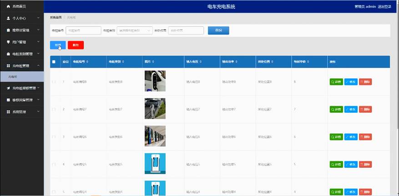This screenshot has width=399, height=196.
Task: Click the 系统首页 breadcrumb link
Action: (x=56, y=17)
